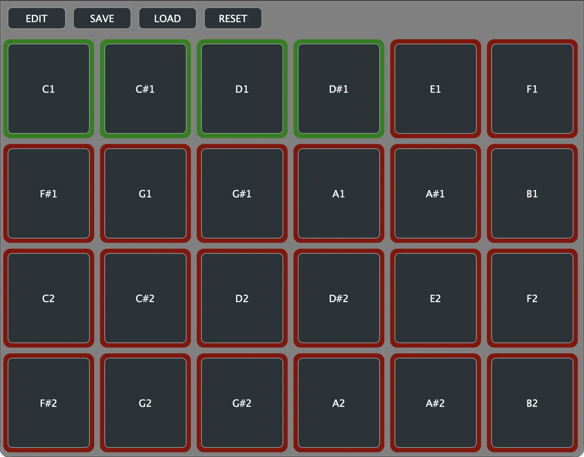
Task: Save the current pad configuration
Action: tap(102, 18)
